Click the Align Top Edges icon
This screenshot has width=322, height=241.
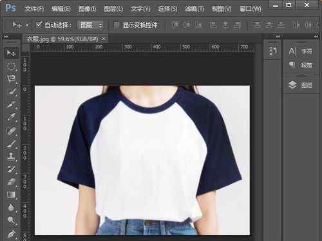(x=175, y=25)
